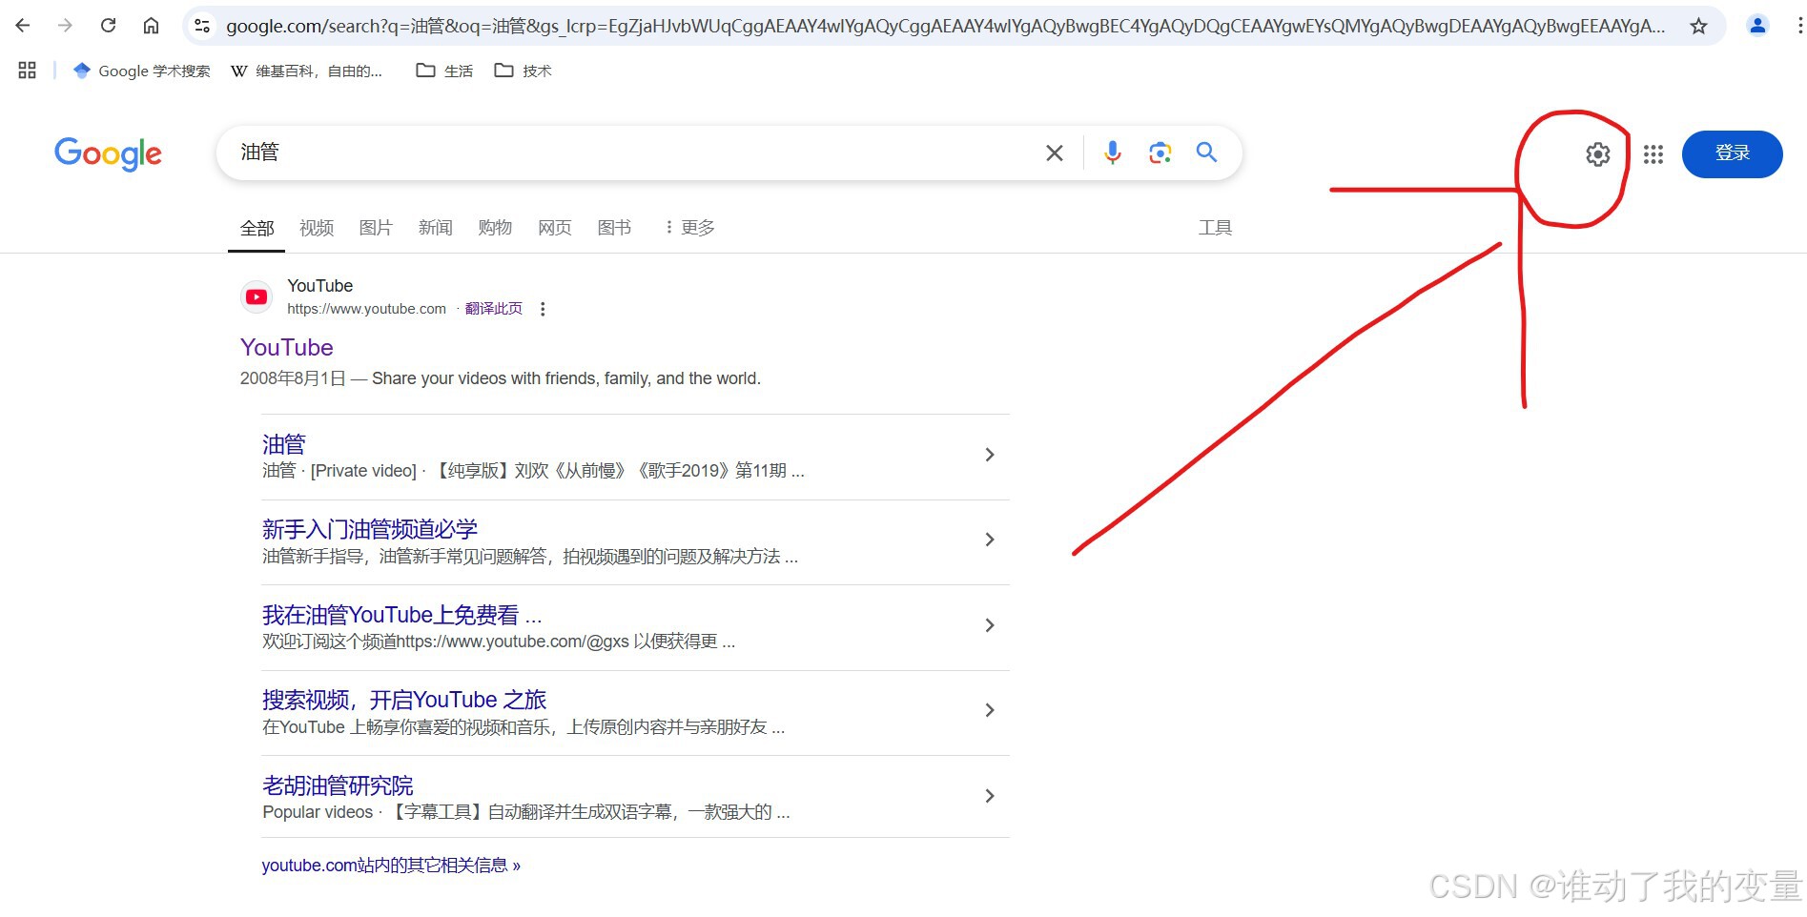
Task: Go to the browser home page
Action: coord(151,26)
